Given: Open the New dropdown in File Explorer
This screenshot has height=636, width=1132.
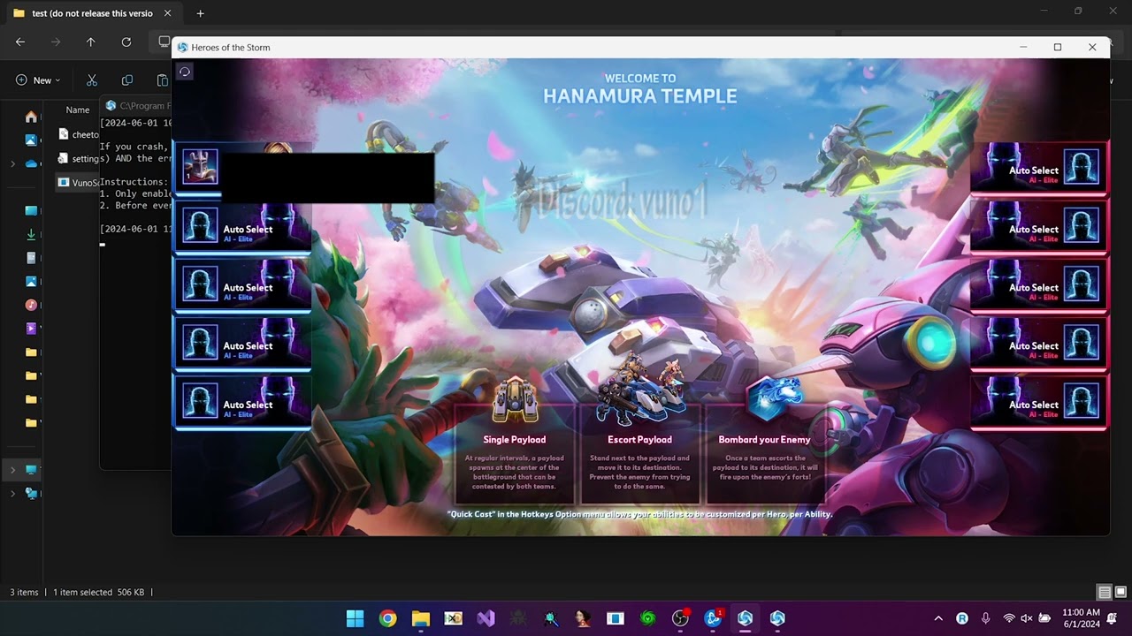Looking at the screenshot, I should pyautogui.click(x=38, y=80).
